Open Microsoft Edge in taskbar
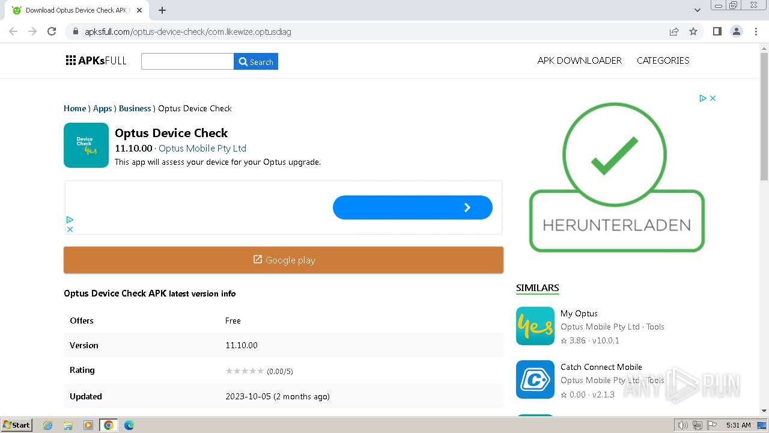Image resolution: width=769 pixels, height=433 pixels. click(129, 425)
